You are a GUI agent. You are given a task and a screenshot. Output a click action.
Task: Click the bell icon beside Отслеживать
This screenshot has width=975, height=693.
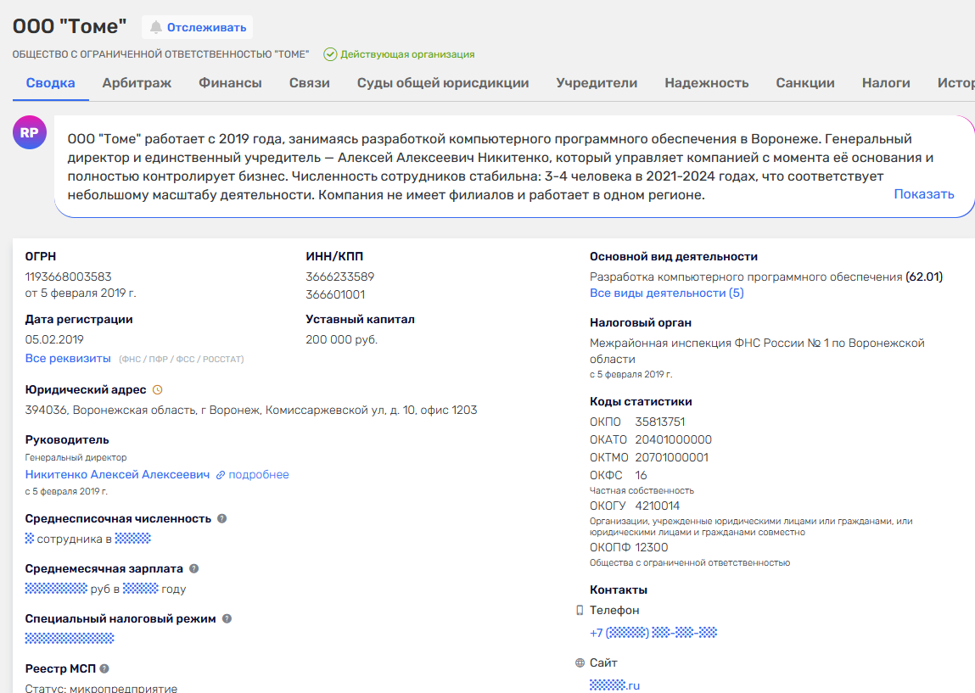(155, 28)
